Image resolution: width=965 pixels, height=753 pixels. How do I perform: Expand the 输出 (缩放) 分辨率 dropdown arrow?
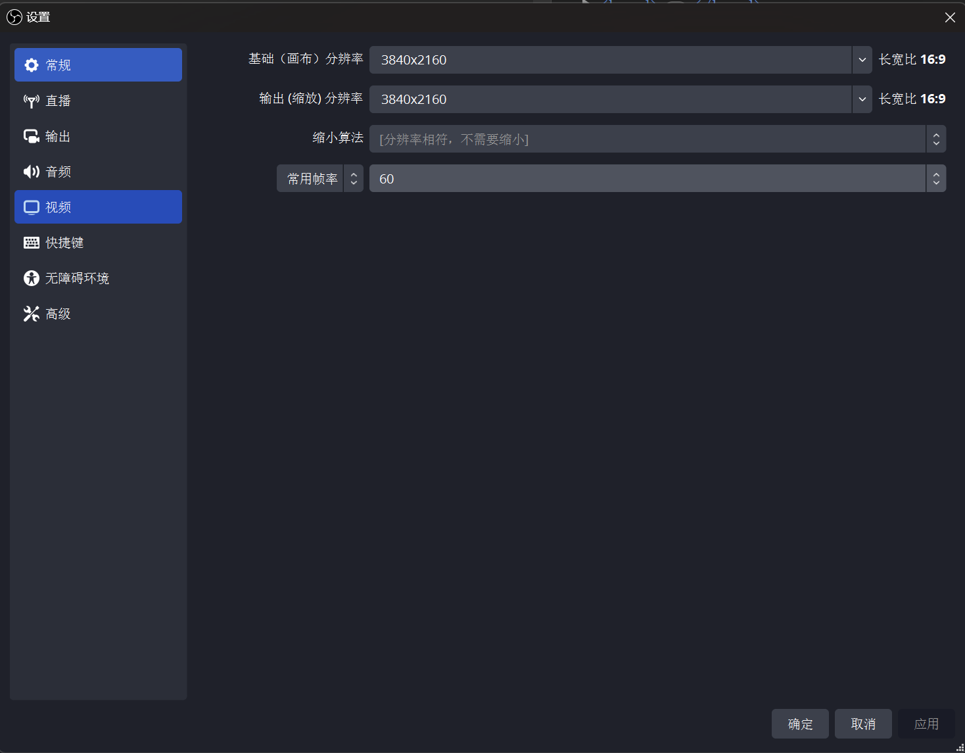(862, 99)
